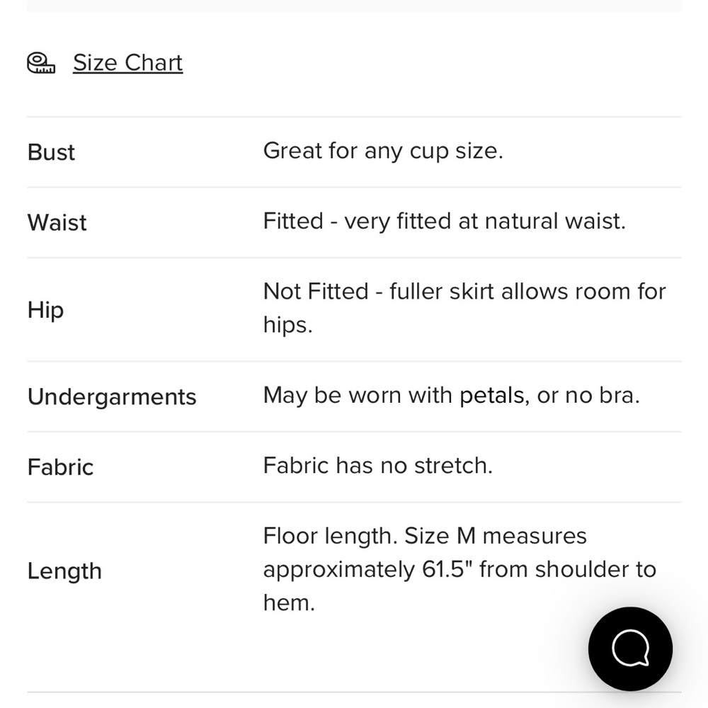Click the Waist row label
Viewport: 708px width, 708px height.
click(57, 222)
